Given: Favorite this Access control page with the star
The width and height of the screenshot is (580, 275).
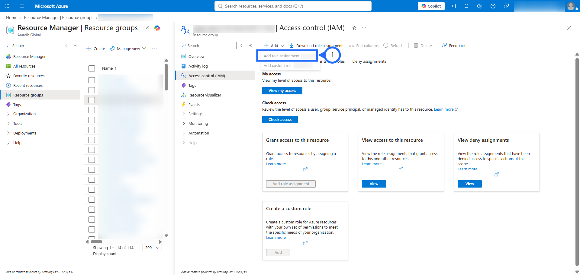Looking at the screenshot, I should pos(354,28).
